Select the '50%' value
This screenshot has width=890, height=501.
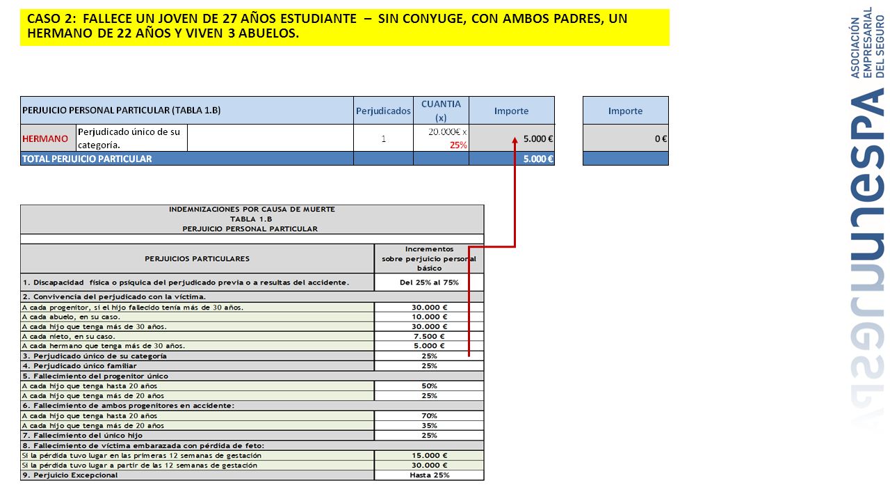coord(429,385)
